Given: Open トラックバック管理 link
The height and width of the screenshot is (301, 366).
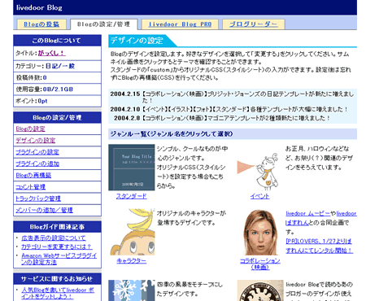Looking at the screenshot, I should (38, 198).
